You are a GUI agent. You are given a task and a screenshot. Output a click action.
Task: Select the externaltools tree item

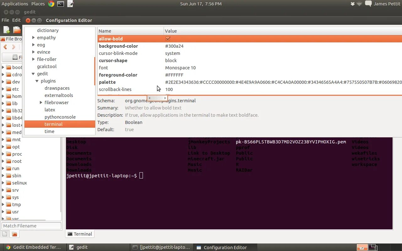(x=59, y=95)
